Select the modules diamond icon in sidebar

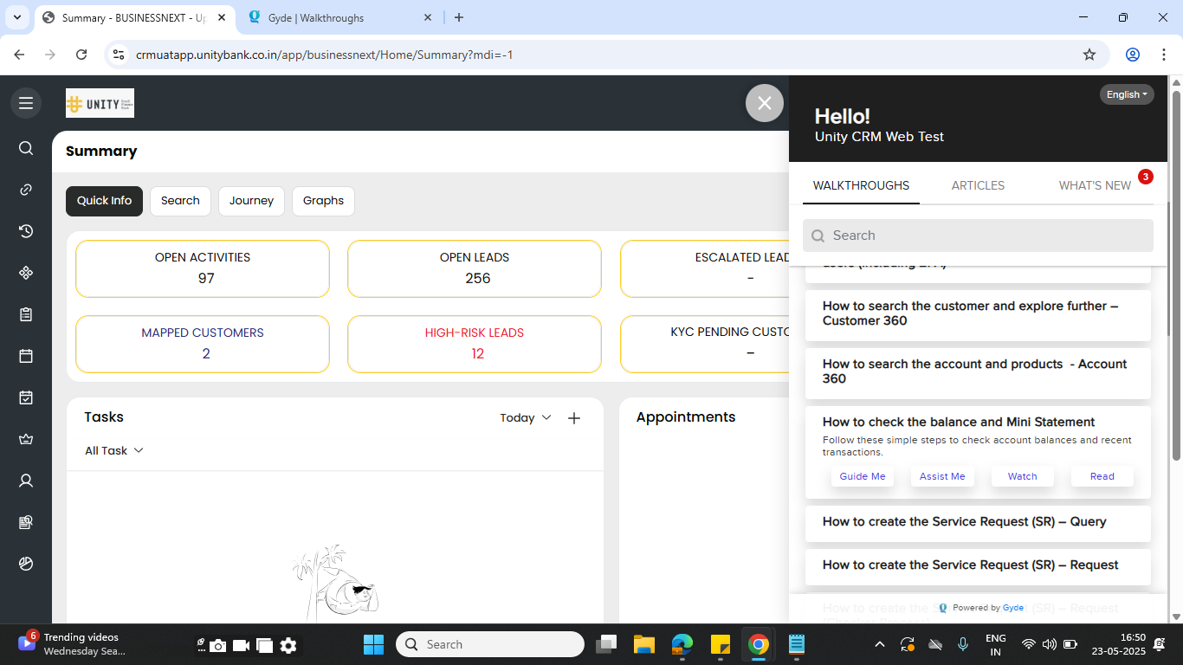coord(26,273)
